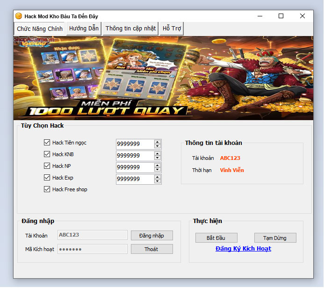
Task: Select the ABC123 account name text
Action: pyautogui.click(x=230, y=158)
